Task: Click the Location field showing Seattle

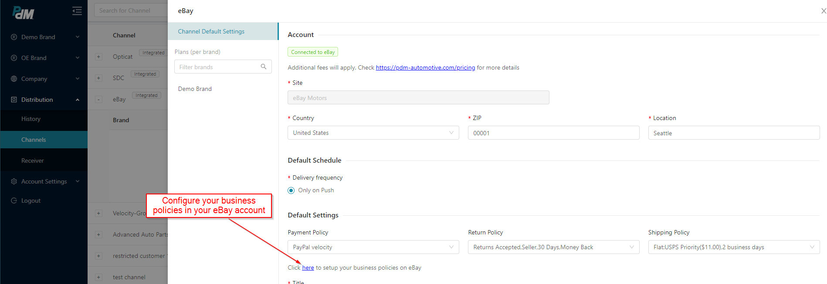Action: pos(734,133)
